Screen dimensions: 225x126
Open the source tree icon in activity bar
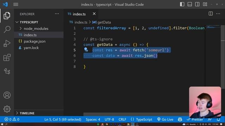[x=7, y=71]
